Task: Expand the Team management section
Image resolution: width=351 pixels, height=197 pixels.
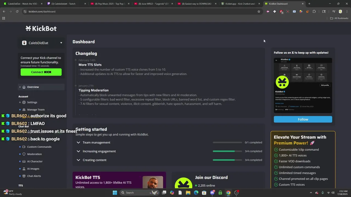Action: [x=169, y=142]
